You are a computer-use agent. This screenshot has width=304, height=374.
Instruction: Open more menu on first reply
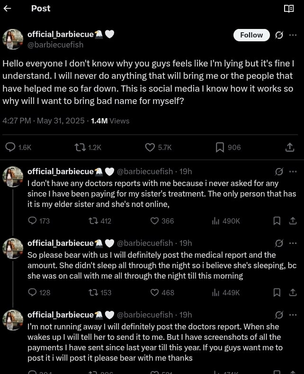point(293,171)
